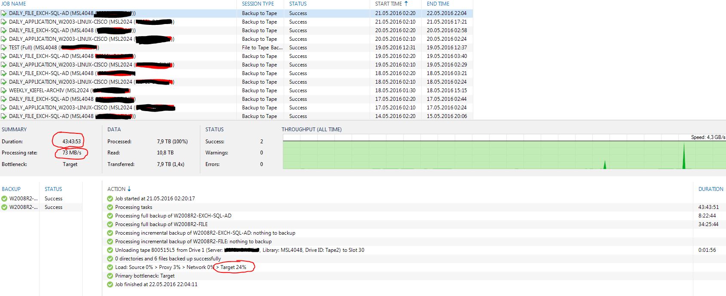Click success icon beside 'Unloading tape B00515L5'
726x296 pixels.
coord(110,250)
